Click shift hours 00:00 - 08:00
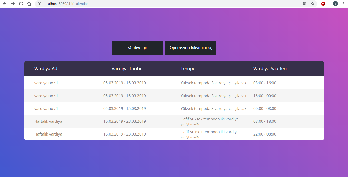348x177 pixels. pos(265,109)
